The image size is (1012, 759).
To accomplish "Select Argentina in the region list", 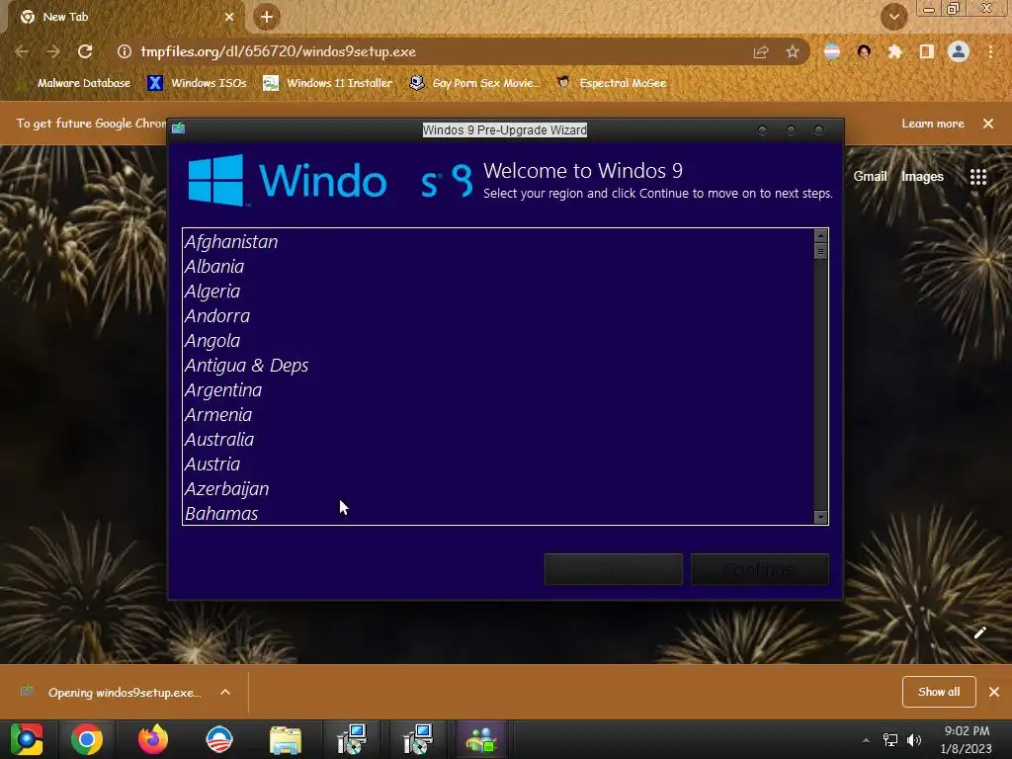I will coord(498,389).
